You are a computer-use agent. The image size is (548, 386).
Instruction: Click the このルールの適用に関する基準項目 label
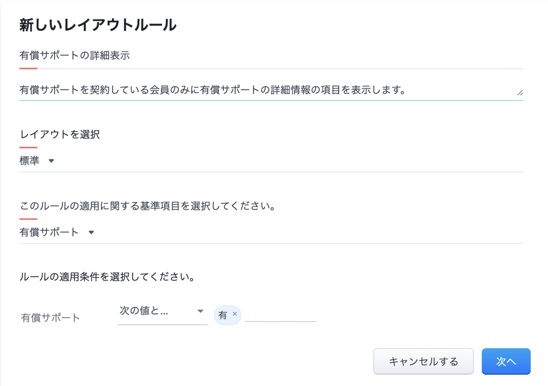tap(148, 206)
